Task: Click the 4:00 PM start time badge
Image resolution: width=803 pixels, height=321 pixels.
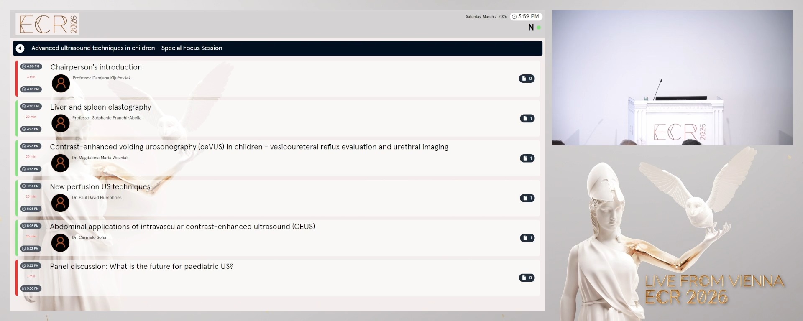Action: point(31,66)
